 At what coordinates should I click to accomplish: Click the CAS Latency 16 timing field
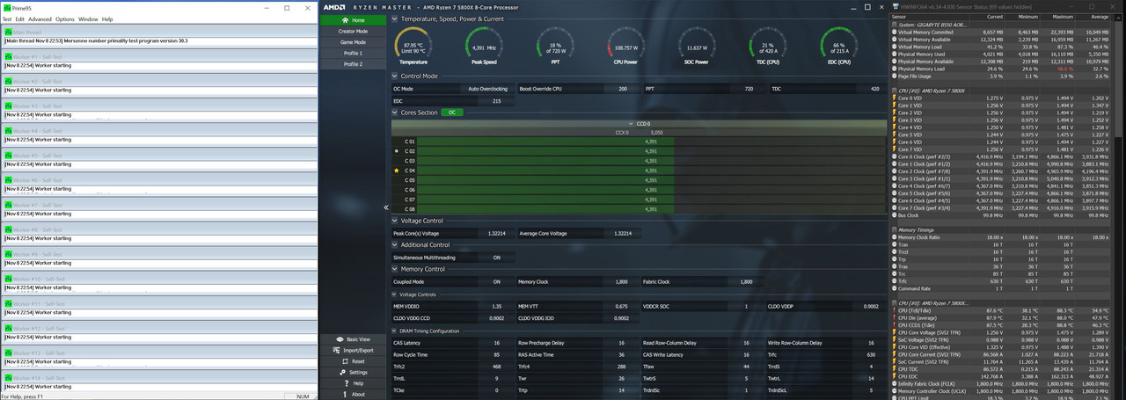click(497, 343)
